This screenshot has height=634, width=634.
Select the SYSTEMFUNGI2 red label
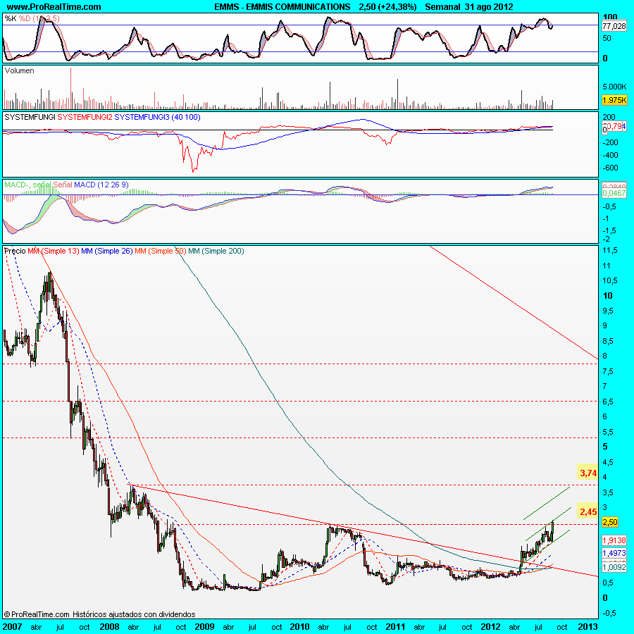tap(85, 117)
